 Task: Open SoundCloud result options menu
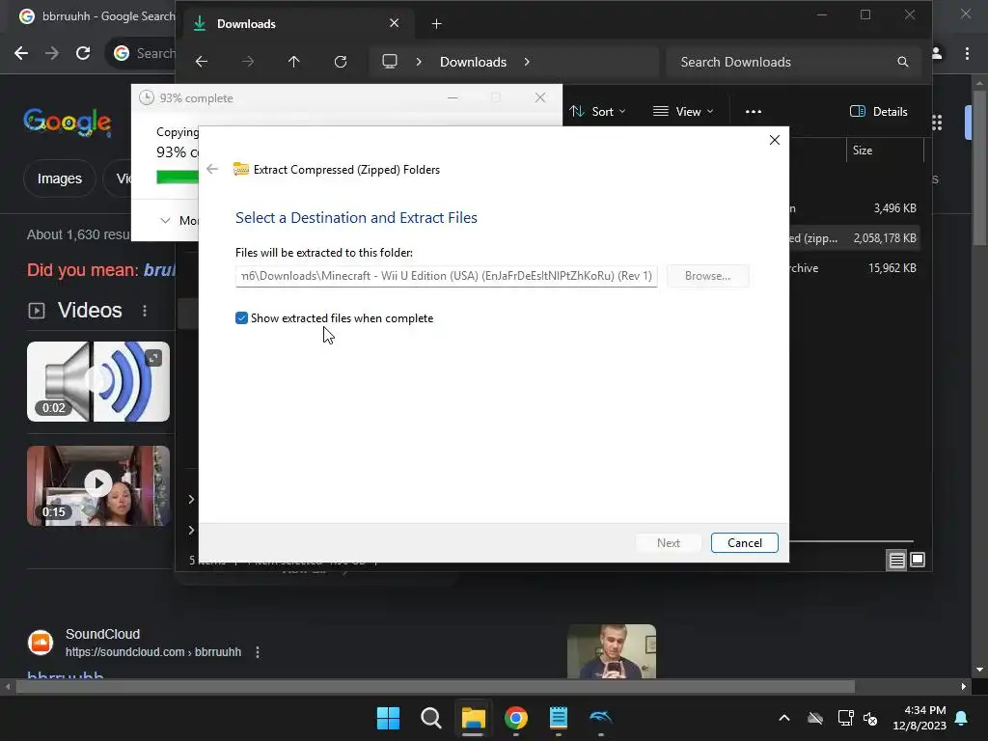(258, 652)
